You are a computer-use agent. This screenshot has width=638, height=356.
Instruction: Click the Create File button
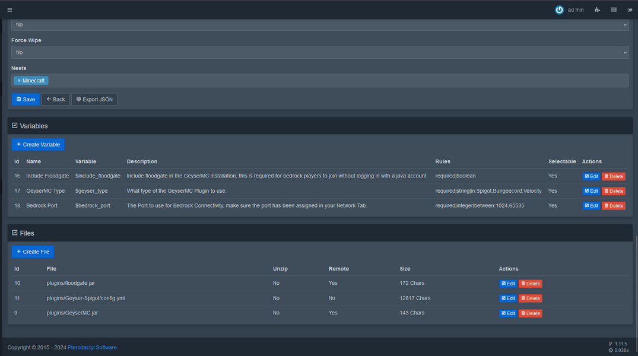coord(33,252)
